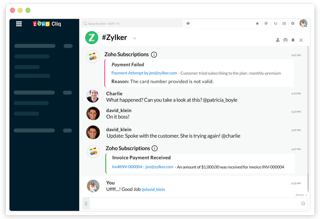Image resolution: width=320 pixels, height=219 pixels.
Task: Open settings gear icon
Action: pyautogui.click(x=293, y=23)
